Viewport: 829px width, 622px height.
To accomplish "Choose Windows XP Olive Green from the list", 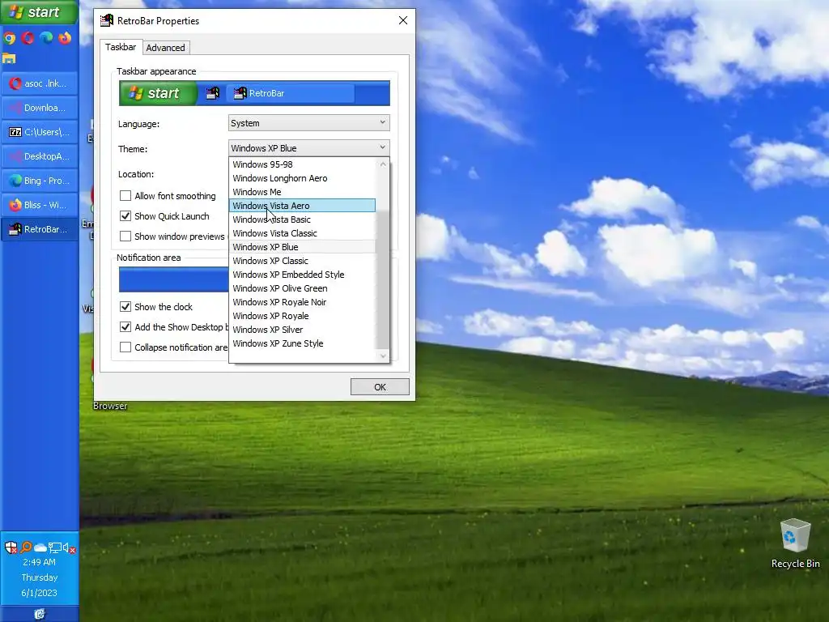I will [x=303, y=288].
